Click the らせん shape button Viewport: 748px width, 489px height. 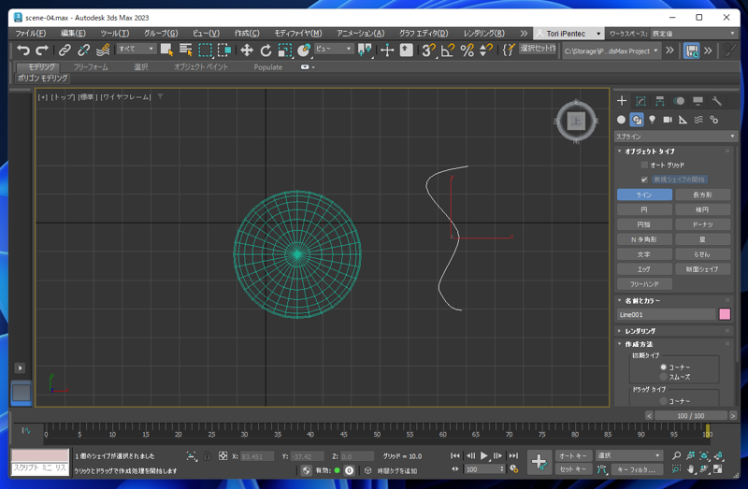coord(703,254)
